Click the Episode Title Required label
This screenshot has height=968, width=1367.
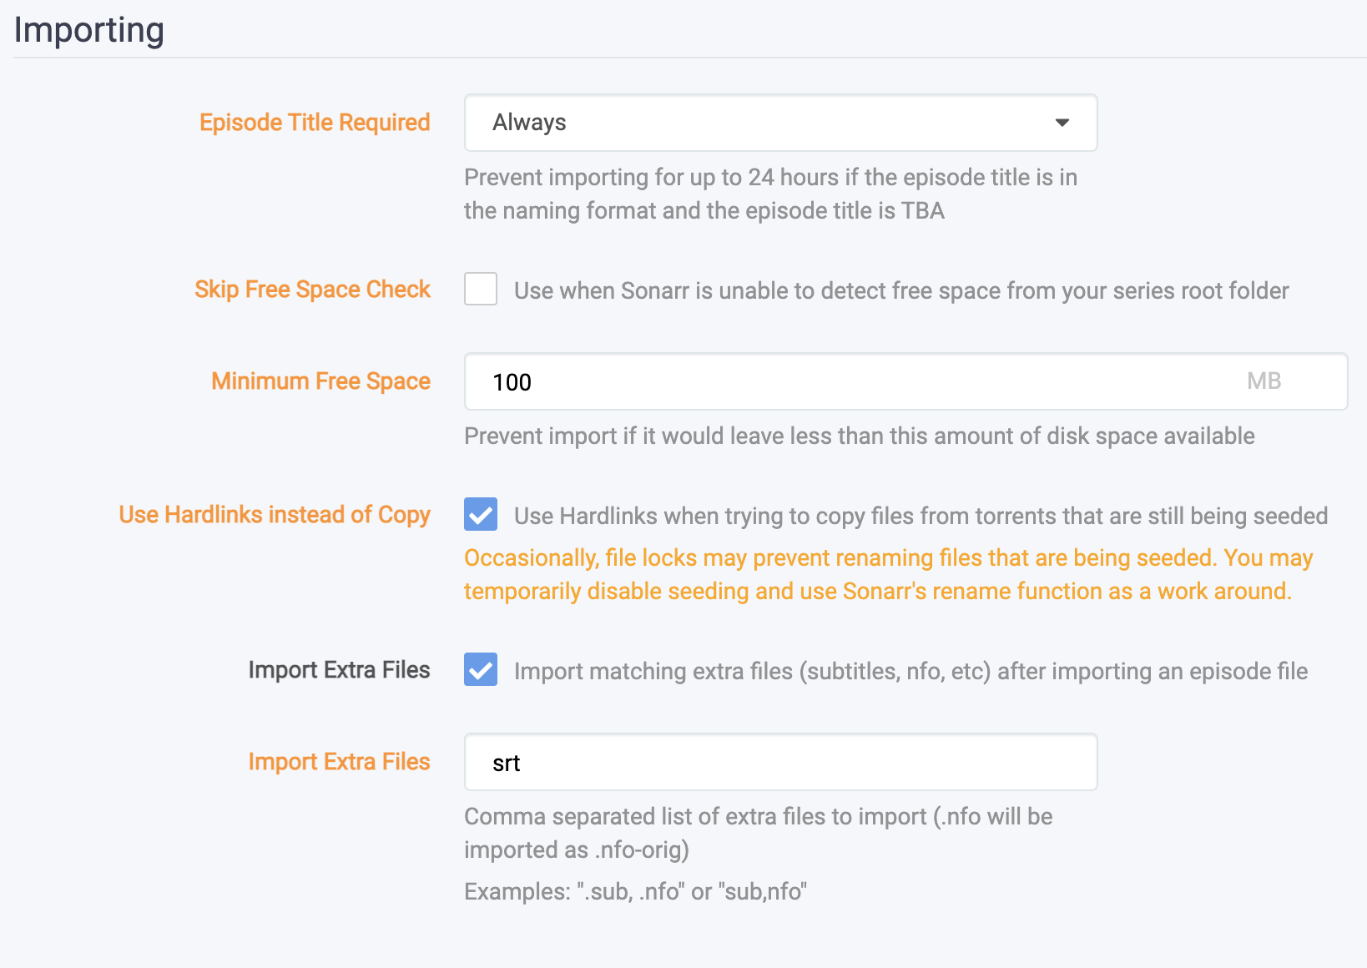coord(315,123)
